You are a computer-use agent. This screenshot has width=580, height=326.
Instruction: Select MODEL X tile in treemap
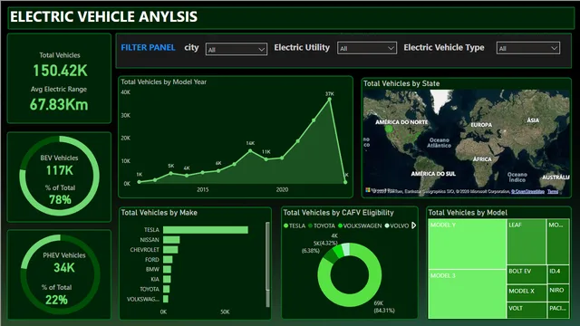[527, 293]
